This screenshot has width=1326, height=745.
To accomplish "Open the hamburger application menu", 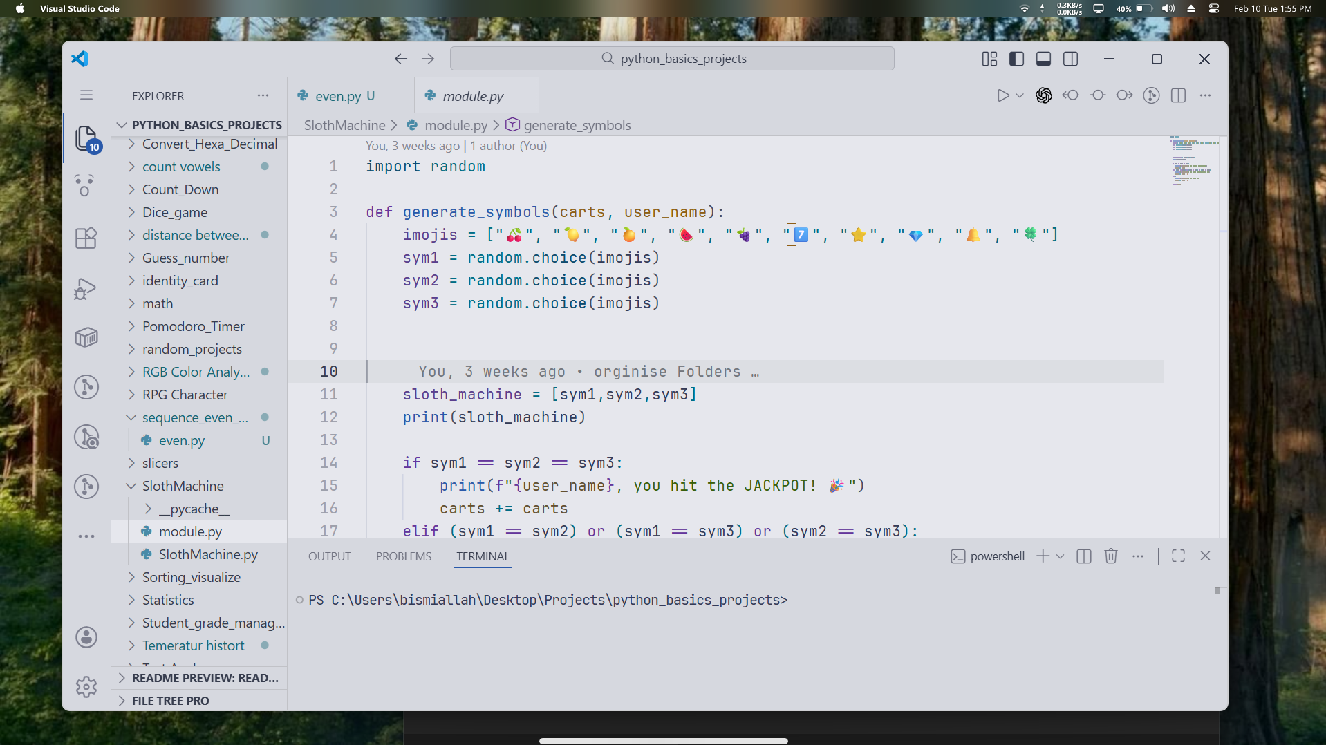I will click(x=86, y=95).
